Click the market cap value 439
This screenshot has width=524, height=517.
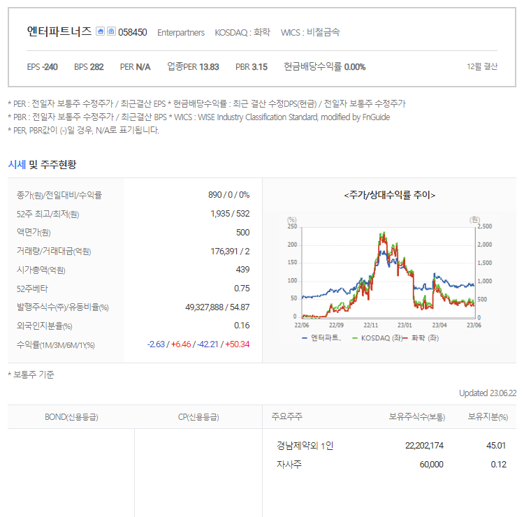(242, 270)
